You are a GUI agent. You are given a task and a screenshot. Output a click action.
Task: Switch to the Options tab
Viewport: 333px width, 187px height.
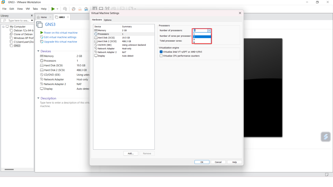point(108,20)
